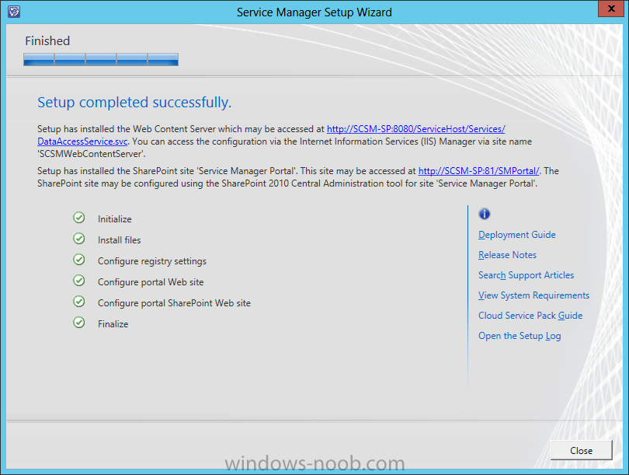Click the blue information icon above the links
This screenshot has width=629, height=475.
coord(485,214)
